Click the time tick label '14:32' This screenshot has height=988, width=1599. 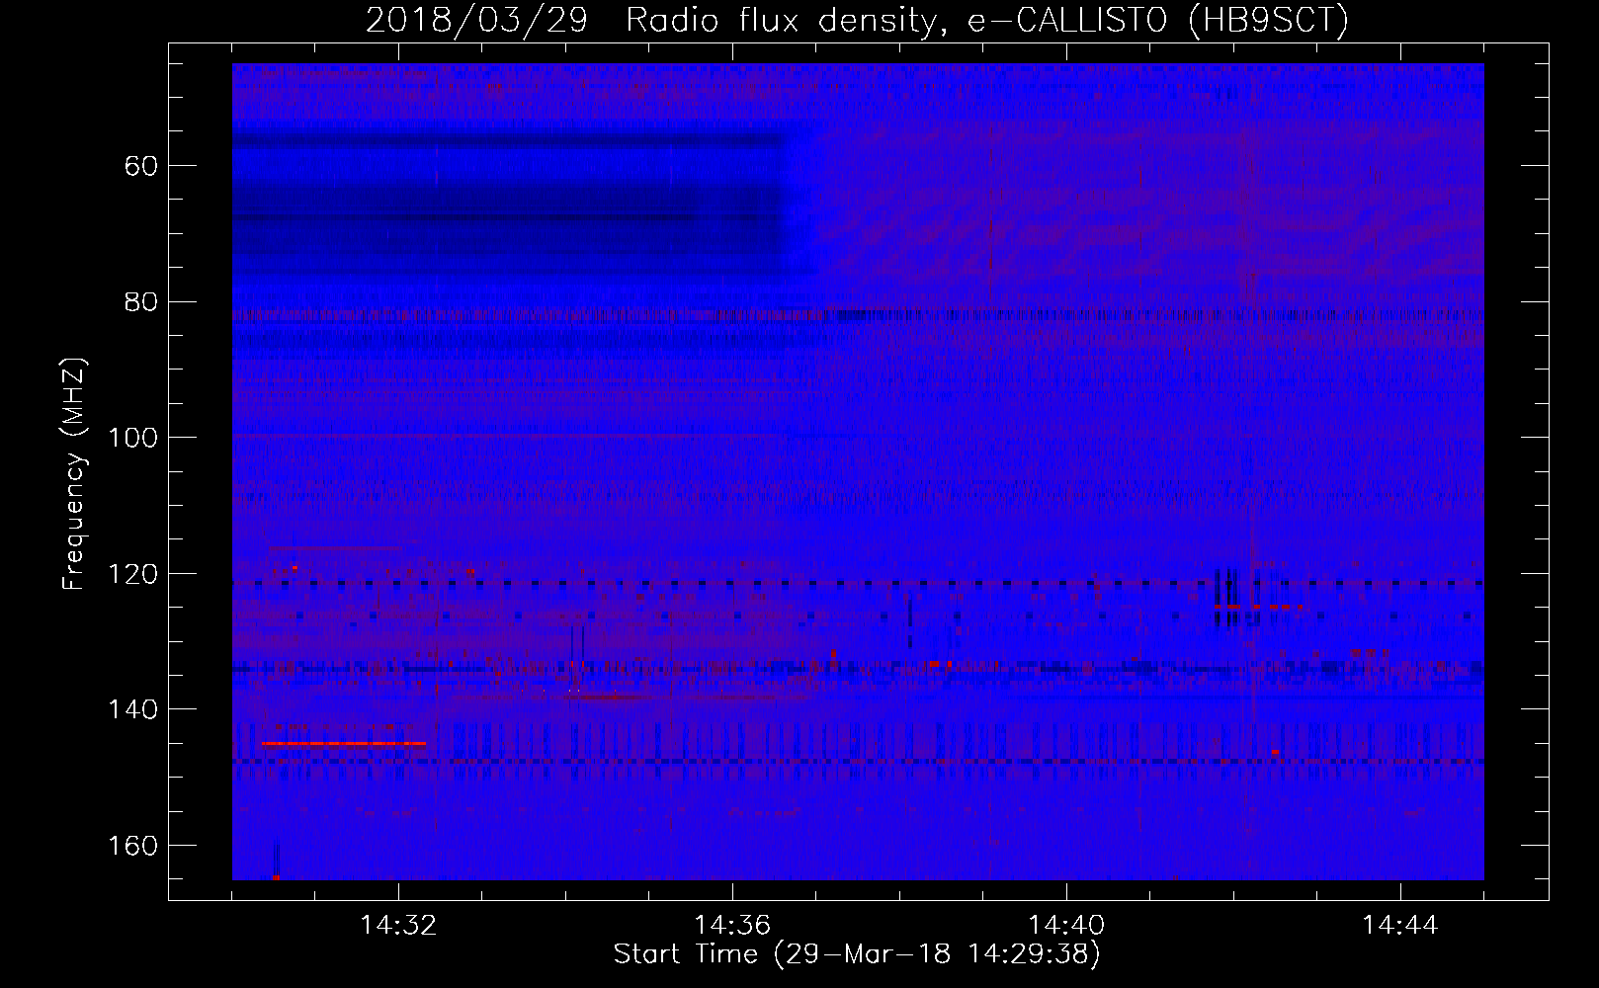pos(398,926)
